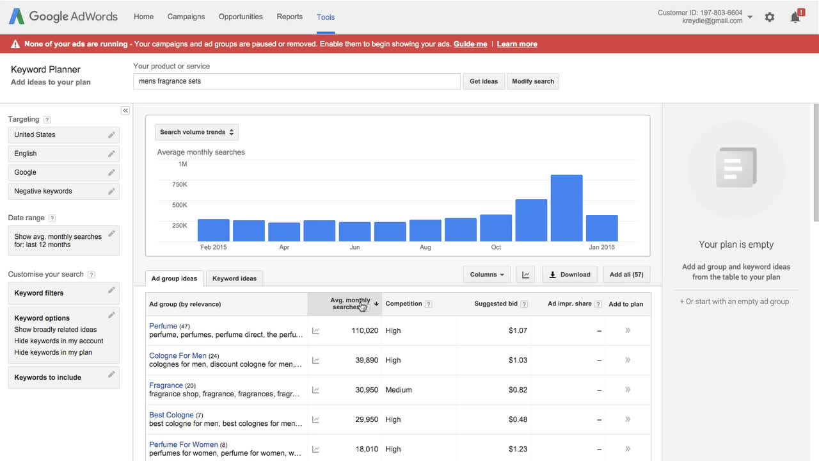Image resolution: width=819 pixels, height=461 pixels.
Task: Toggle the chart view icon button
Action: coord(526,275)
